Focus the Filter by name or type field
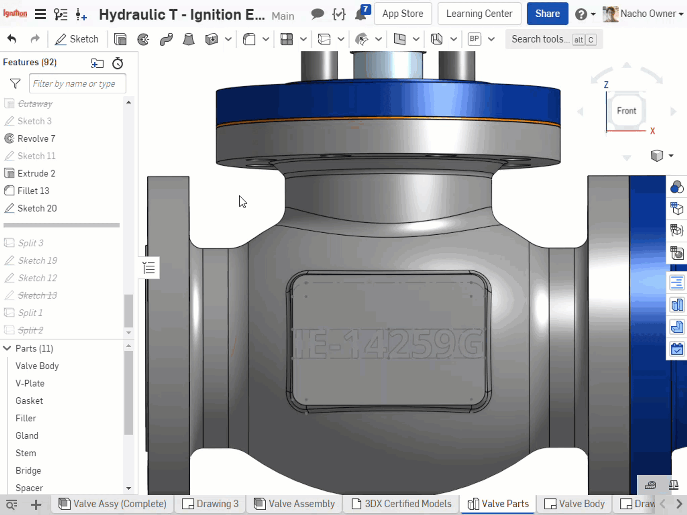Image resolution: width=687 pixels, height=515 pixels. 77,84
